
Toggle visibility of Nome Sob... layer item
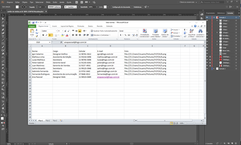[x=207, y=51]
